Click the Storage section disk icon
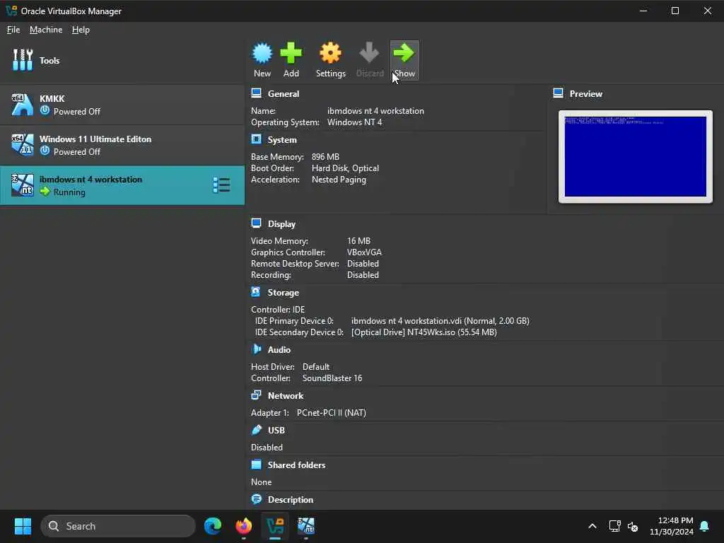The height and width of the screenshot is (543, 724). click(256, 292)
